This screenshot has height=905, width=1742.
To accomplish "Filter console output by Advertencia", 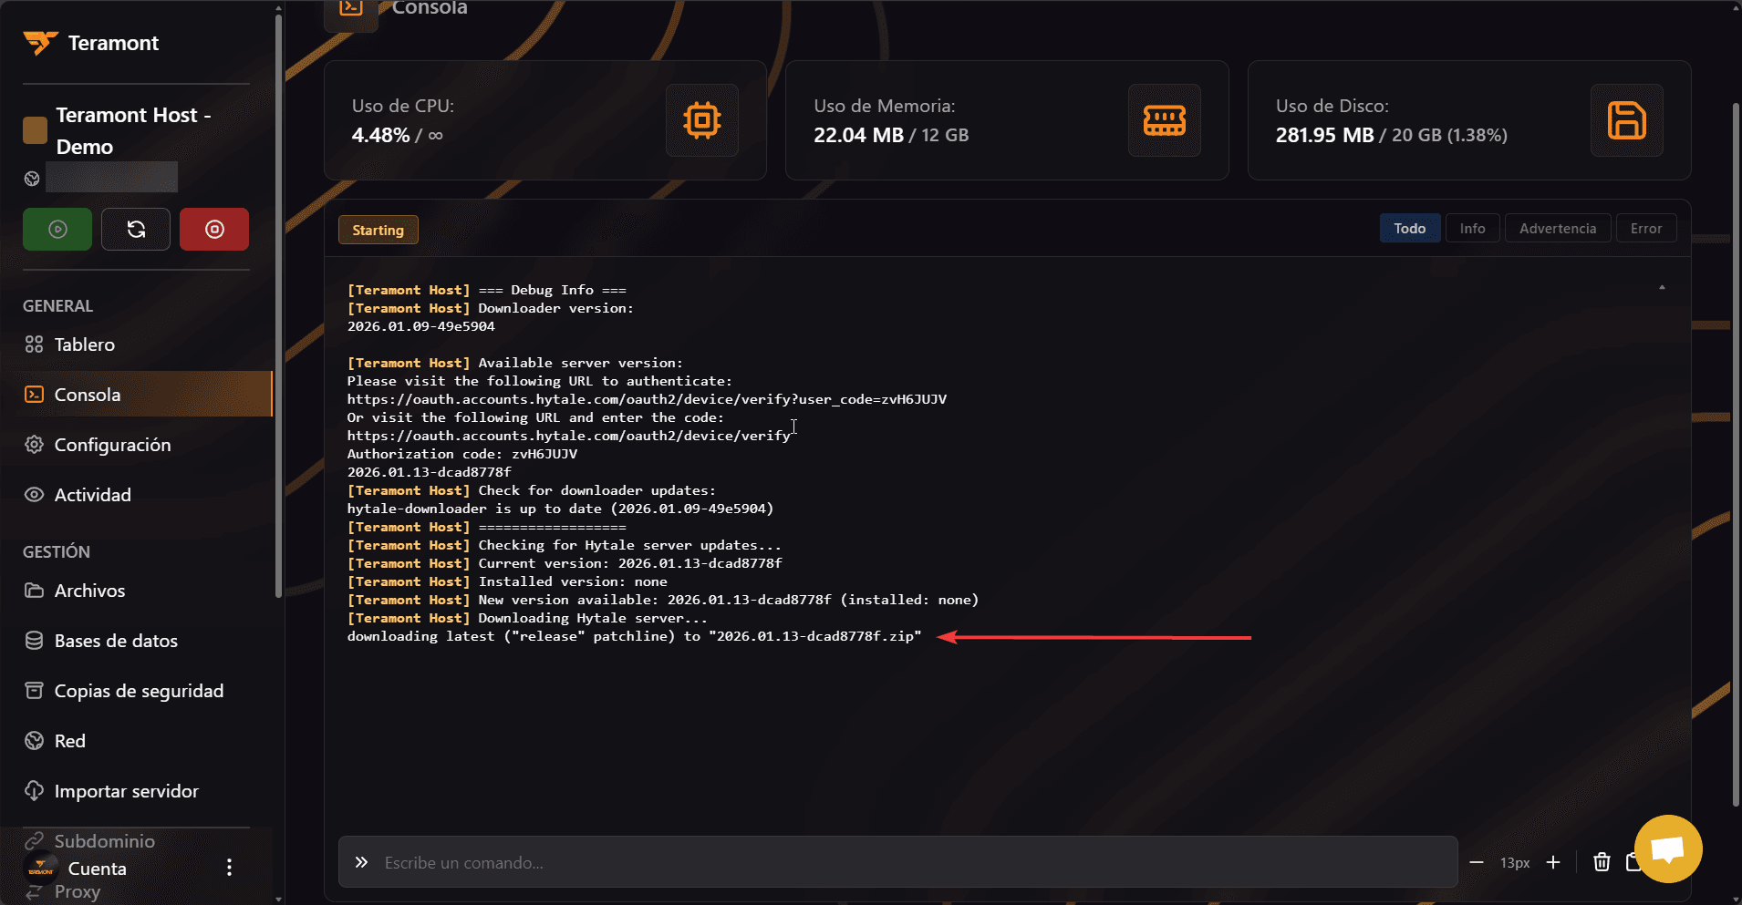I will click(x=1558, y=229).
